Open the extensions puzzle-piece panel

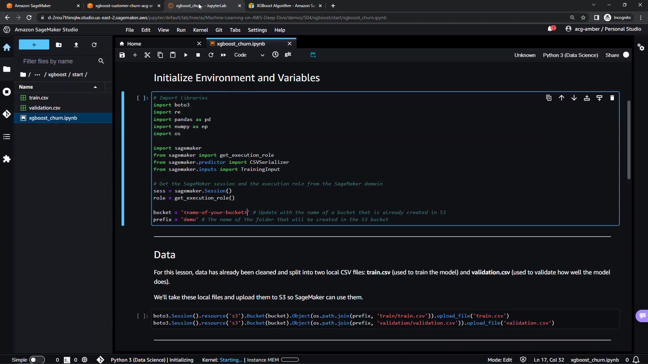[x=7, y=159]
